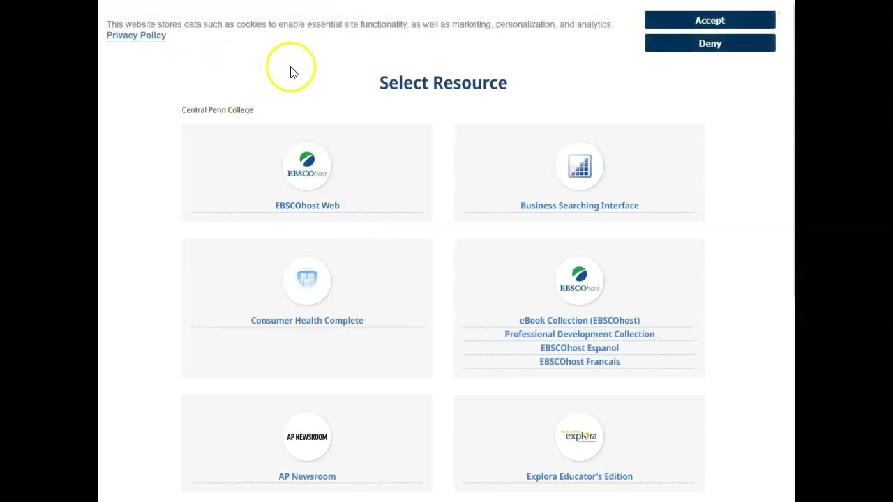This screenshot has width=893, height=502.
Task: Open the Consumer Health Complete link
Action: tap(307, 321)
